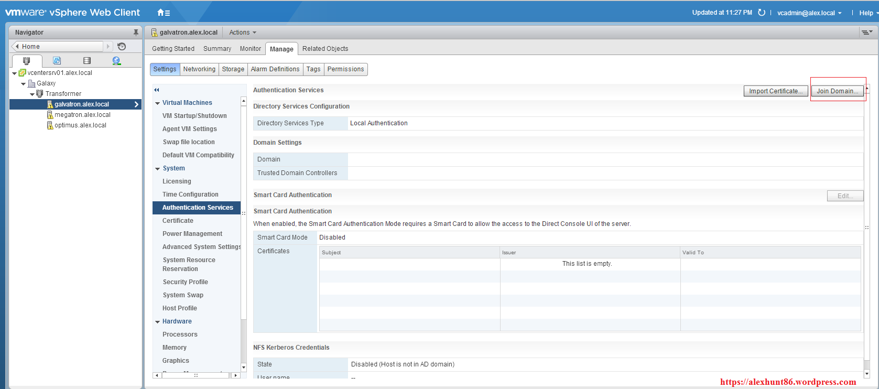This screenshot has width=879, height=389.
Task: Open VMs and Templates inventory tab icon
Action: click(x=57, y=61)
